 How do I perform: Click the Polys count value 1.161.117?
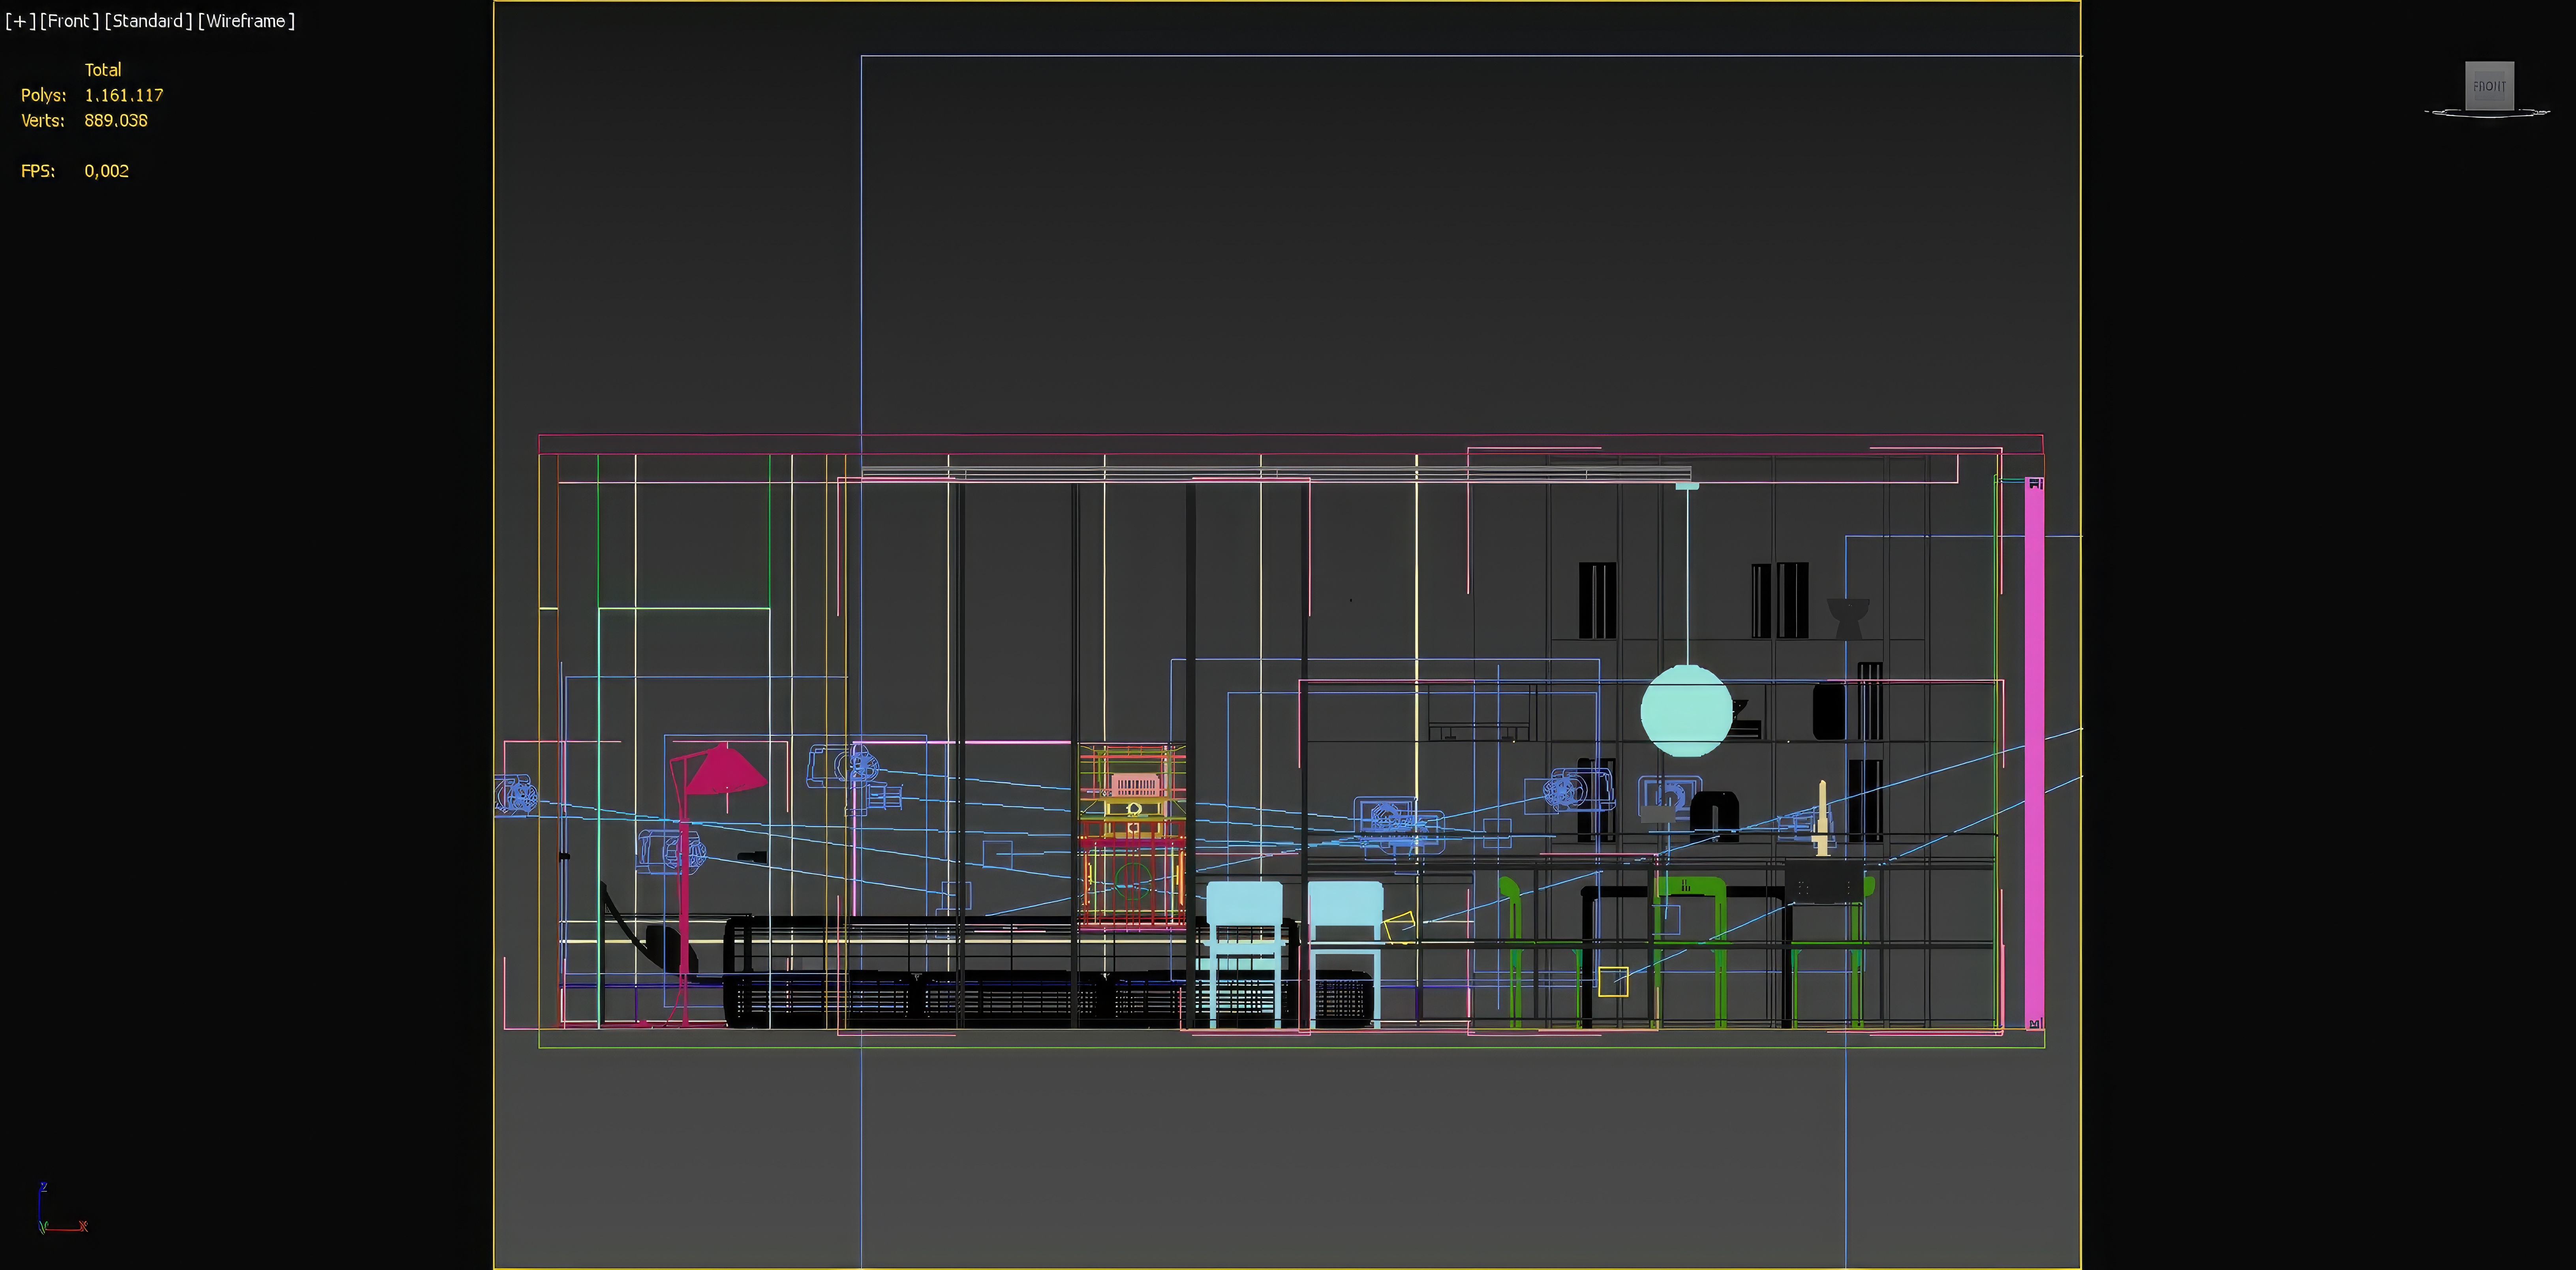(x=124, y=95)
